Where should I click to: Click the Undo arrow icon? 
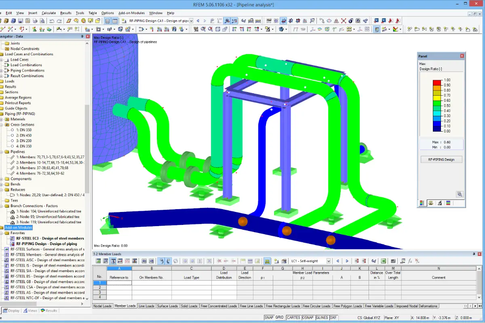[52, 21]
